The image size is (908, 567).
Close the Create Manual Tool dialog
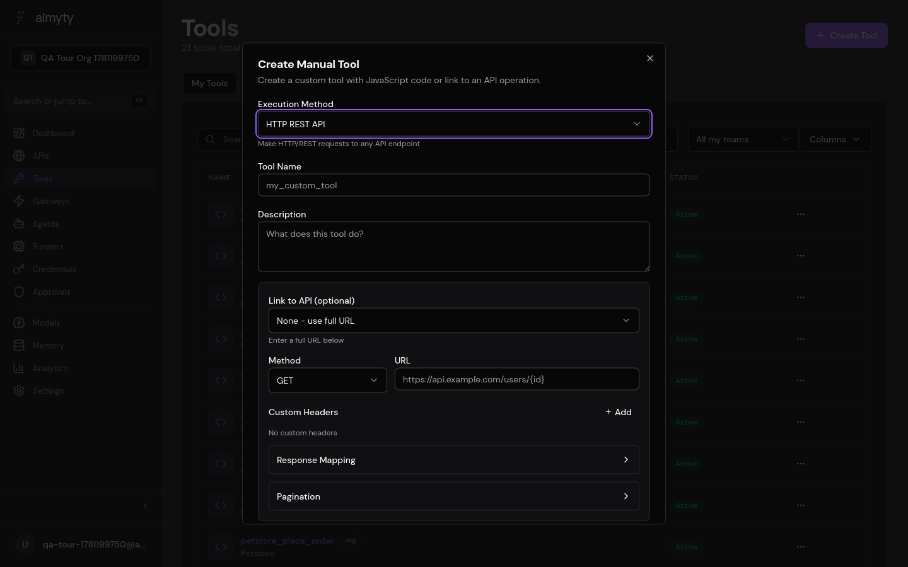click(649, 58)
